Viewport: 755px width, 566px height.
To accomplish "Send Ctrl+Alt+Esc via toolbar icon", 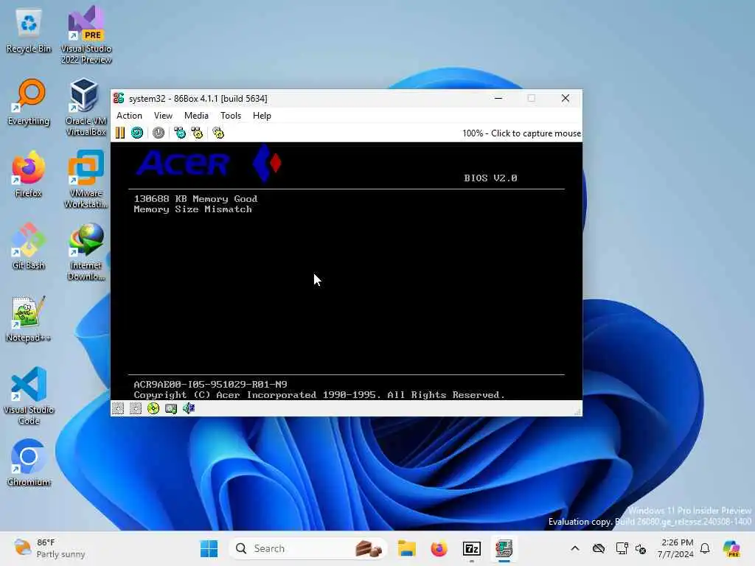I will click(198, 133).
